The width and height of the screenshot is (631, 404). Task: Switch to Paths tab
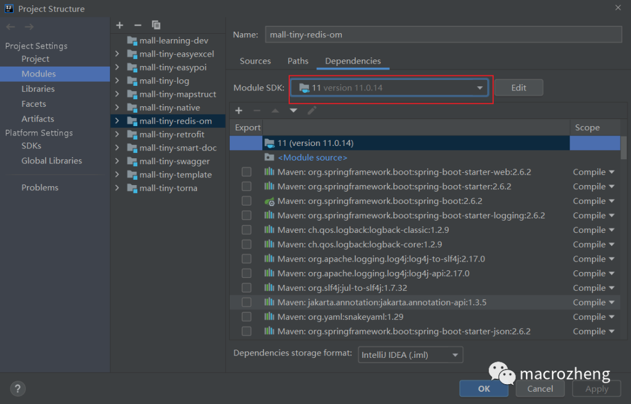coord(298,61)
